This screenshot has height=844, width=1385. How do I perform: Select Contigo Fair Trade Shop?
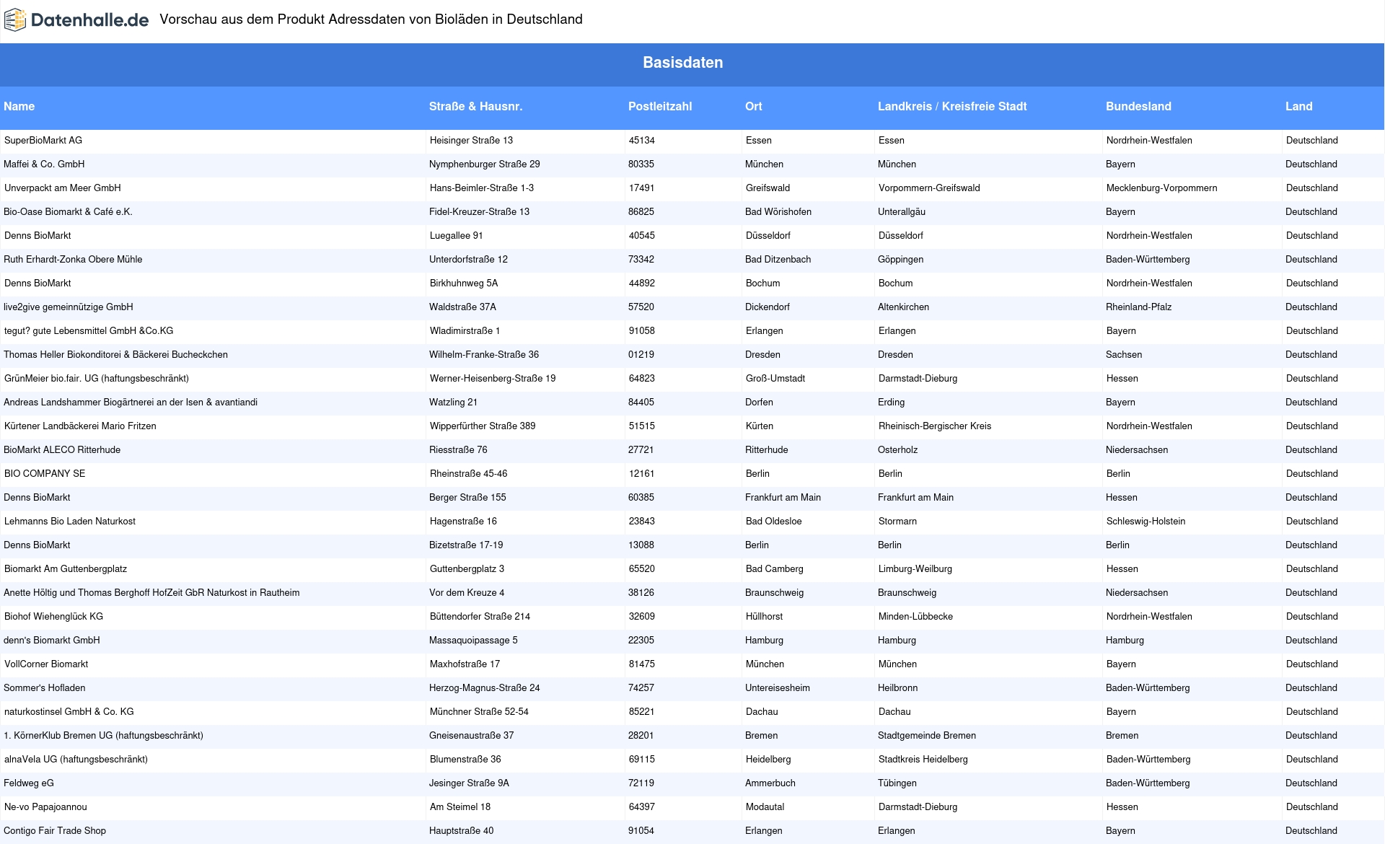click(x=55, y=831)
